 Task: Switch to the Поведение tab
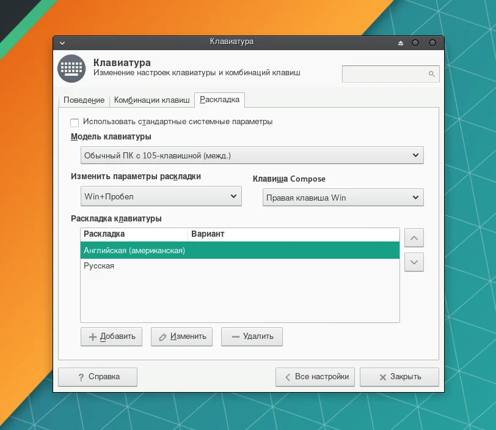[84, 100]
